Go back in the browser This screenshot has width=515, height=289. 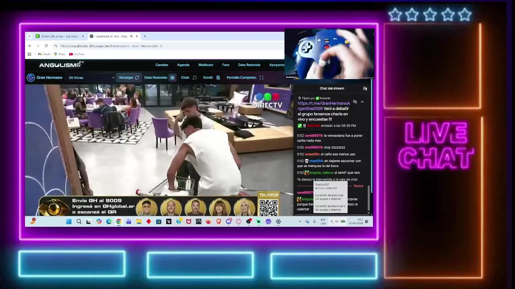(x=30, y=46)
